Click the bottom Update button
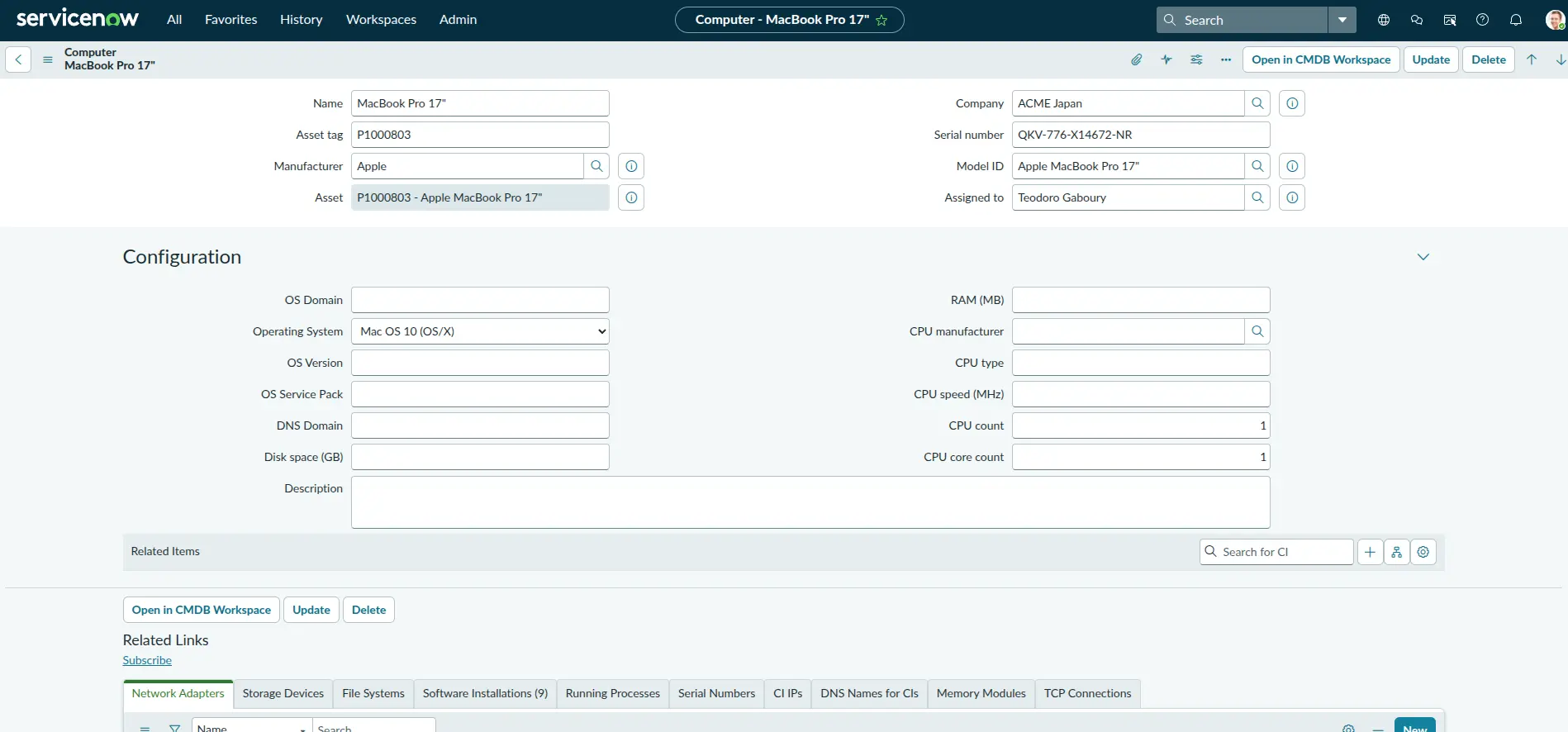Screen dimensions: 1568x732 (311, 610)
